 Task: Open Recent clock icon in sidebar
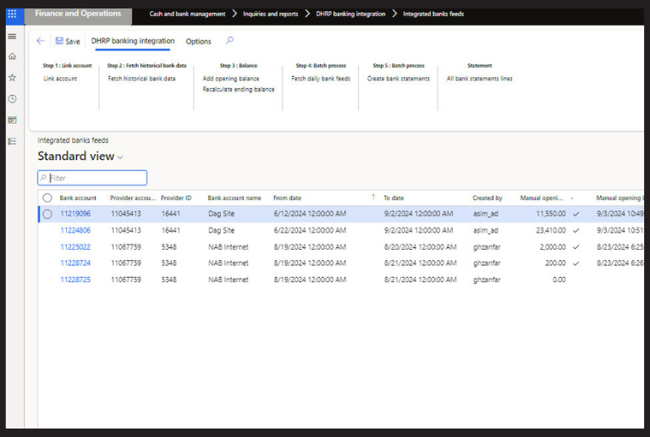(13, 99)
